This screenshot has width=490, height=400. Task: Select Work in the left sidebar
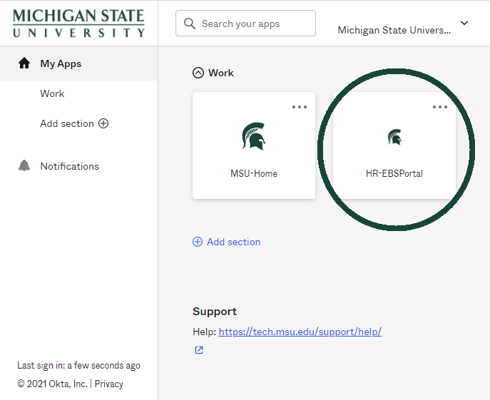pos(52,93)
